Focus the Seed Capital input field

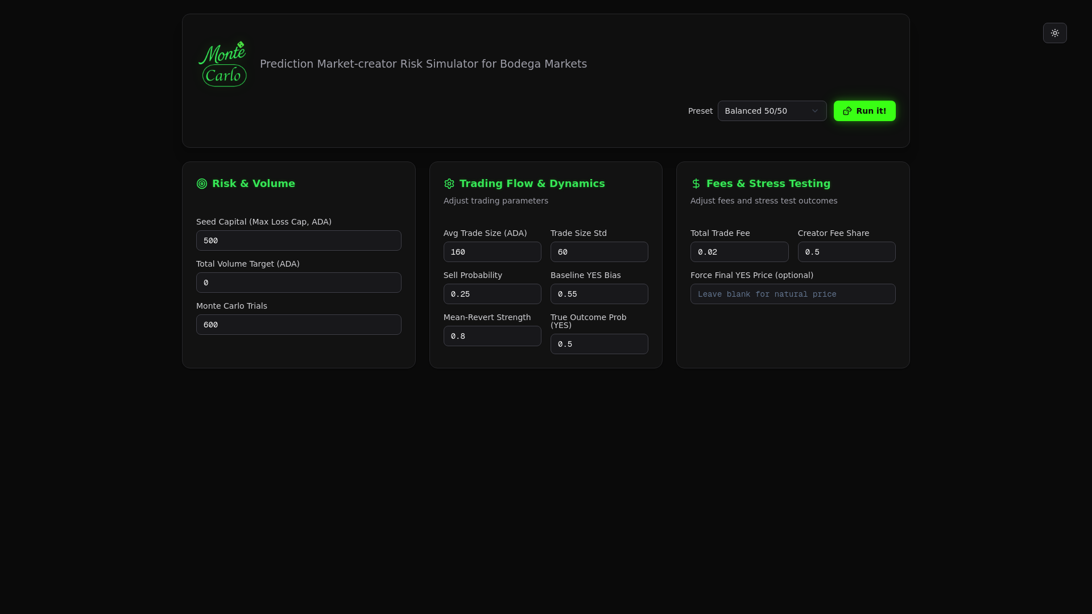click(299, 240)
